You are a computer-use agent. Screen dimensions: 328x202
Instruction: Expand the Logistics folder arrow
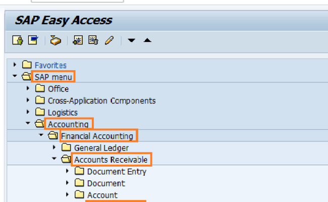[x=28, y=112]
